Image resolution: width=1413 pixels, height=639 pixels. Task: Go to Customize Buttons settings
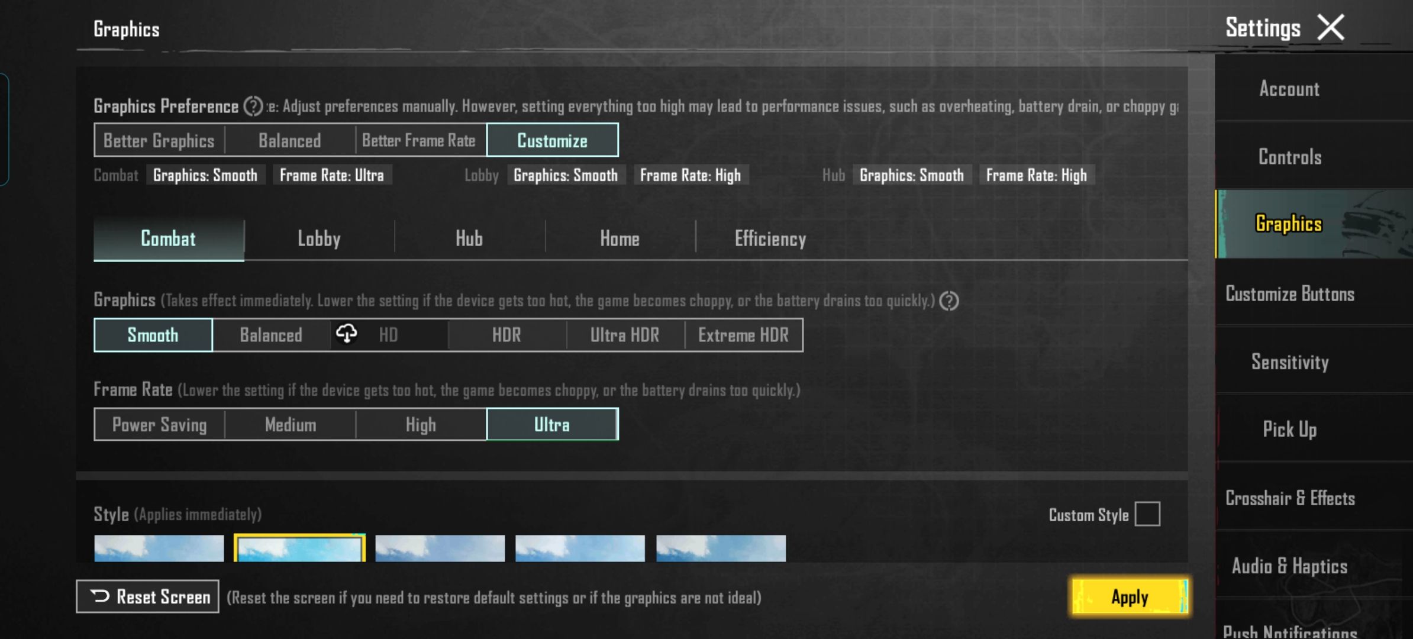coord(1290,294)
